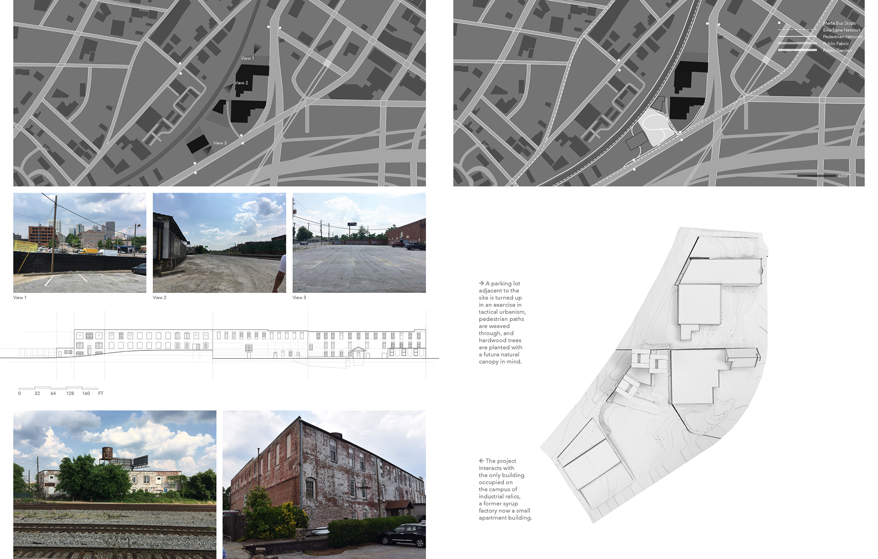Click the View 3 label on left map
The image size is (878, 559).
[219, 143]
